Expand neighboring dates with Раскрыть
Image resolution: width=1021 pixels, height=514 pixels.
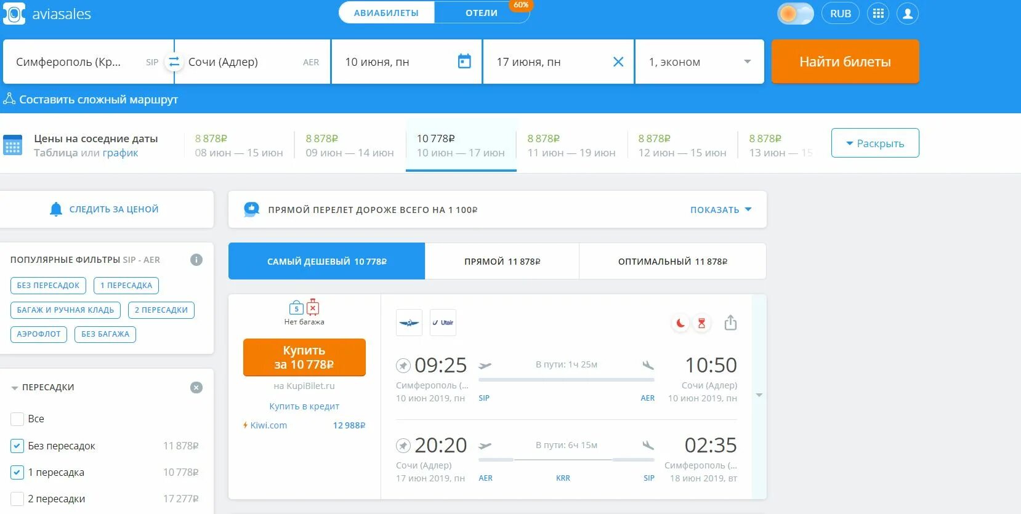(x=875, y=143)
